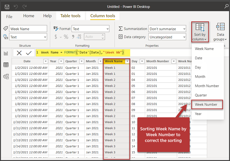
Task: Click the Sort by column button
Action: click(200, 32)
